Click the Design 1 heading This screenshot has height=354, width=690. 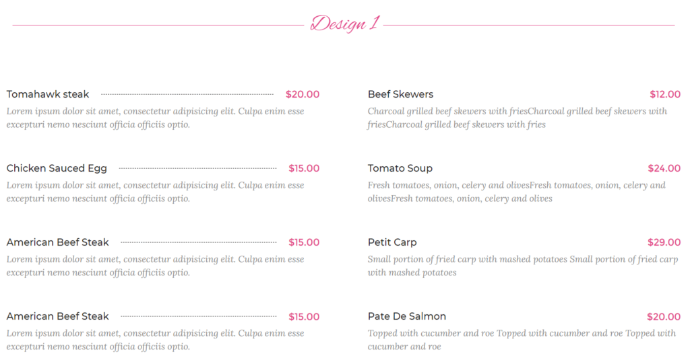344,24
